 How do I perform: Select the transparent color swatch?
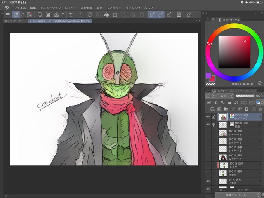[210, 84]
